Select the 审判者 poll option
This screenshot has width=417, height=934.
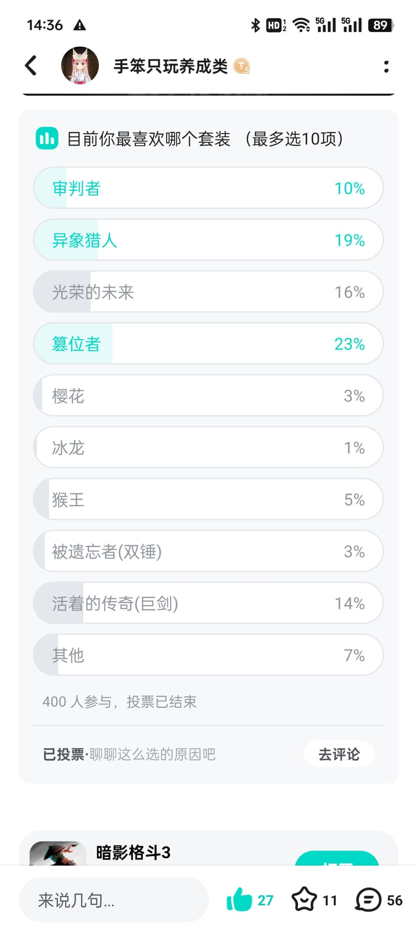click(208, 188)
